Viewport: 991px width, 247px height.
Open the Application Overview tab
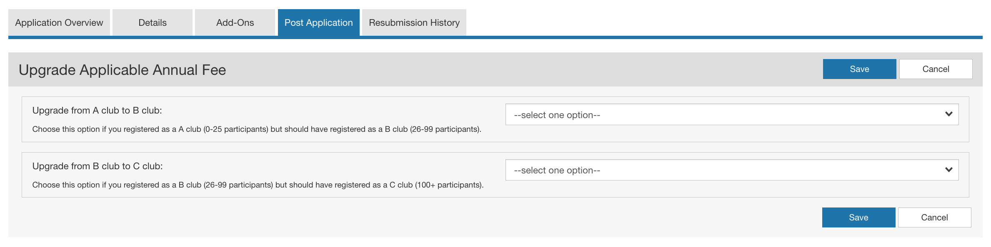coord(59,23)
